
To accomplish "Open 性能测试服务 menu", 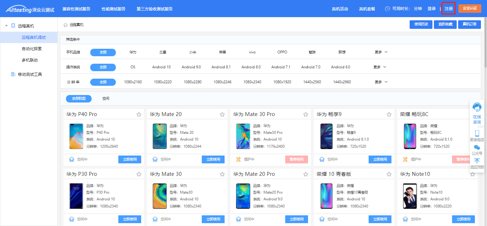I will pyautogui.click(x=113, y=9).
